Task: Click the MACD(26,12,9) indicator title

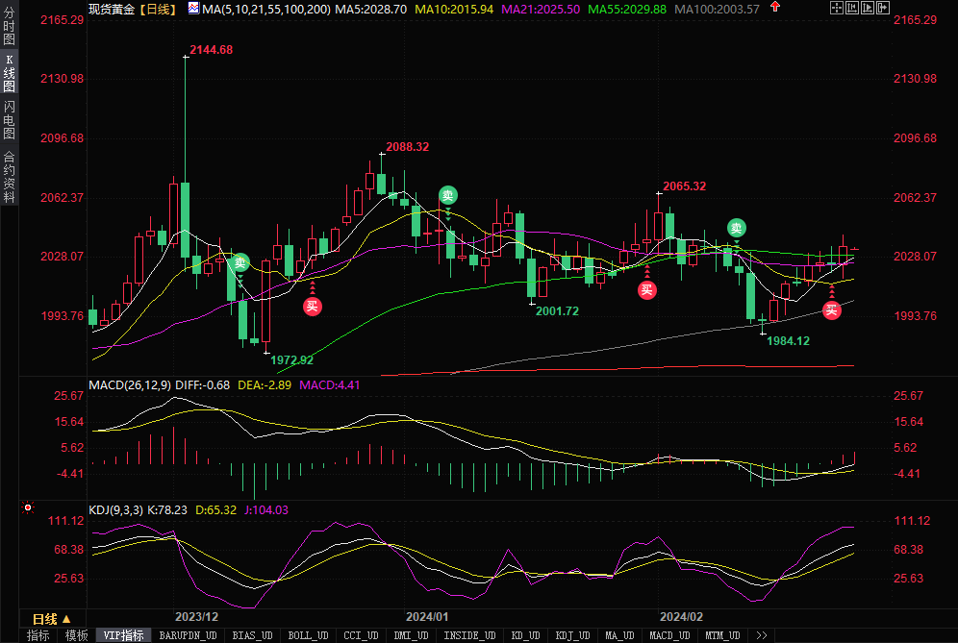Action: [130, 385]
